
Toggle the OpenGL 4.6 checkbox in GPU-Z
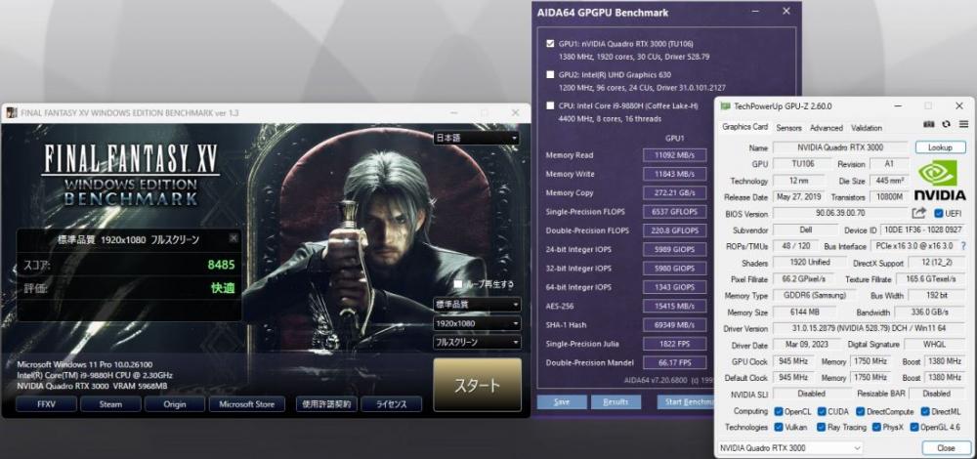tap(914, 427)
